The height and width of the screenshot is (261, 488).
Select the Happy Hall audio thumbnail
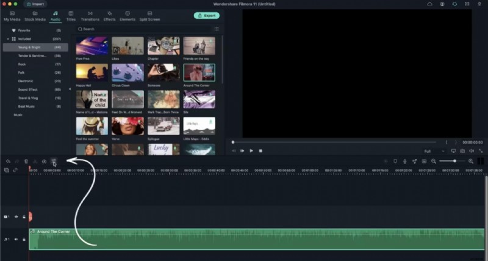[x=92, y=72]
